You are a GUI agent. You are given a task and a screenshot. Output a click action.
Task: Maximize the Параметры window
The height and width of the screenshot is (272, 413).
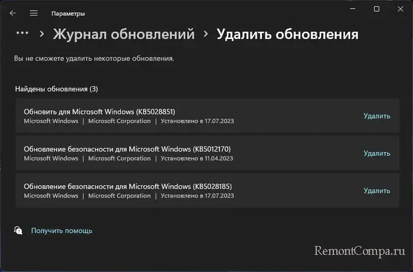tap(376, 9)
